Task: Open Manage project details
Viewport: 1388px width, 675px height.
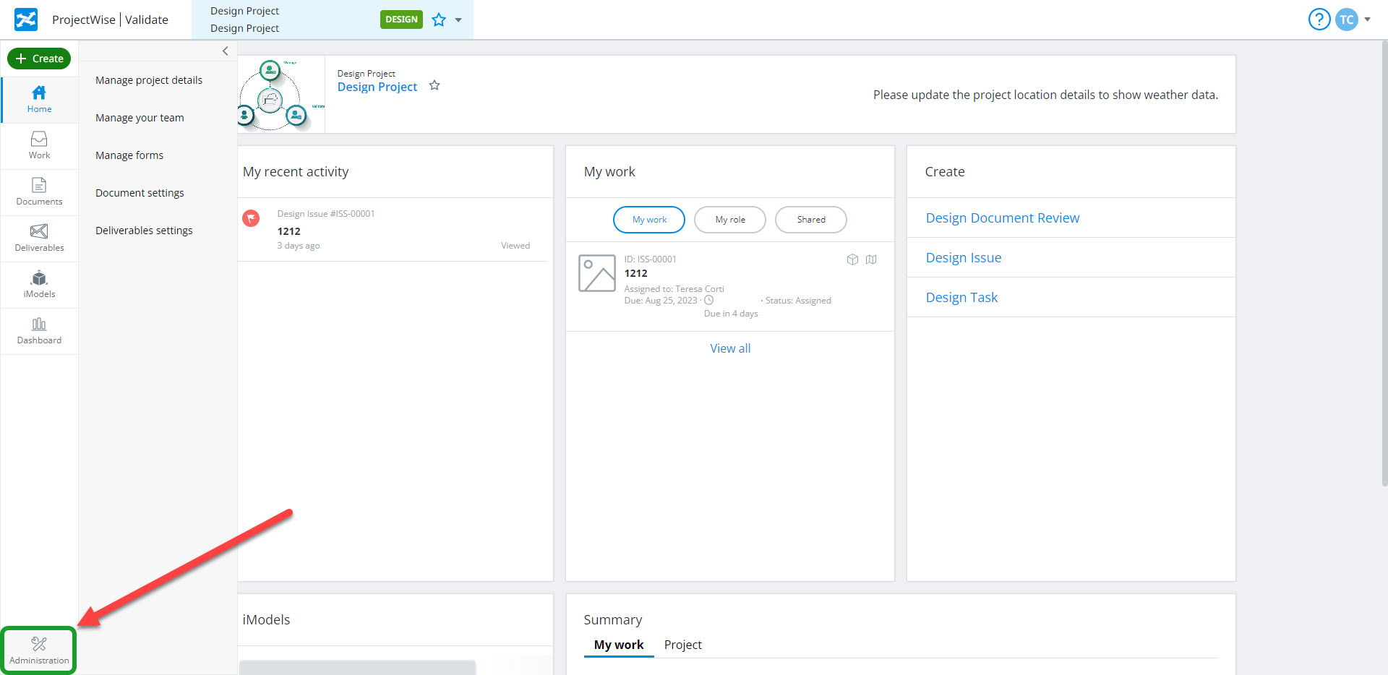Action: 149,80
